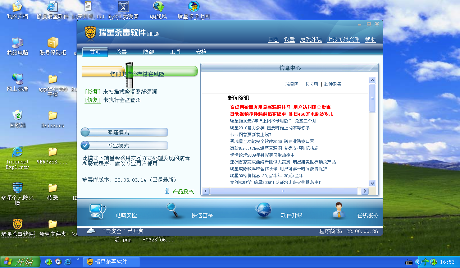Open the Swizzors folder on desktop

(53, 115)
